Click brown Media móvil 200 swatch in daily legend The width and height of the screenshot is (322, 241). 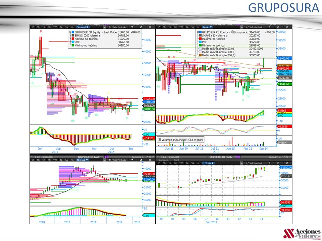201,55
